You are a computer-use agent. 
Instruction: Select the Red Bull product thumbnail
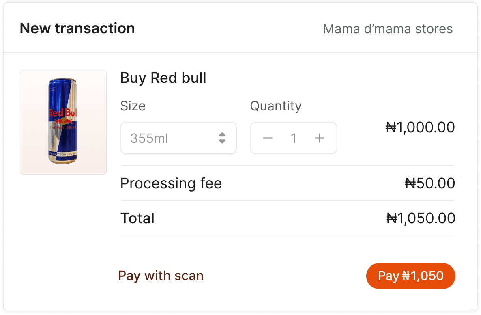tap(63, 122)
